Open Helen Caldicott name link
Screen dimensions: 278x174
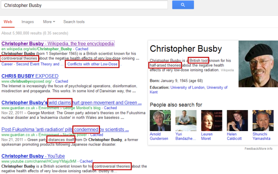234,136
